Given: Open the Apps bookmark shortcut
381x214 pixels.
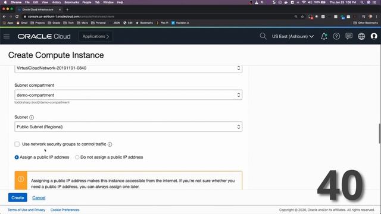Looking at the screenshot, I should click(x=8, y=23).
